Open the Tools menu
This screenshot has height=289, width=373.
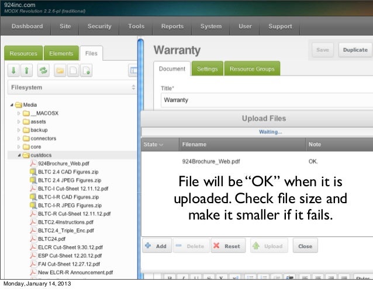pyautogui.click(x=136, y=26)
